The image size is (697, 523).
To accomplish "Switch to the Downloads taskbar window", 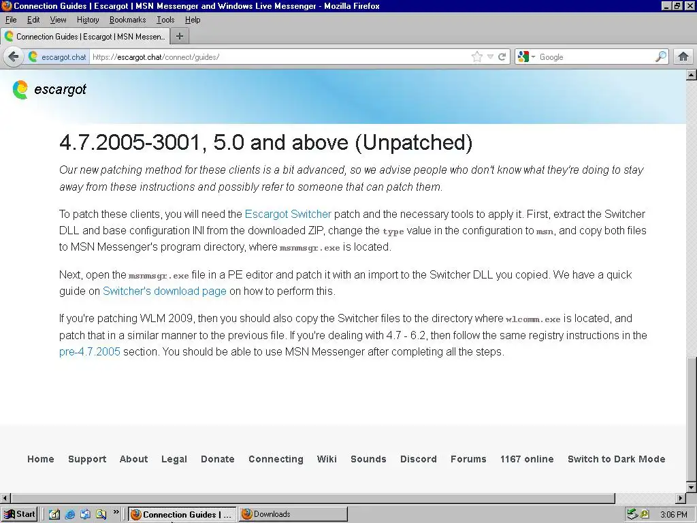I will [293, 514].
